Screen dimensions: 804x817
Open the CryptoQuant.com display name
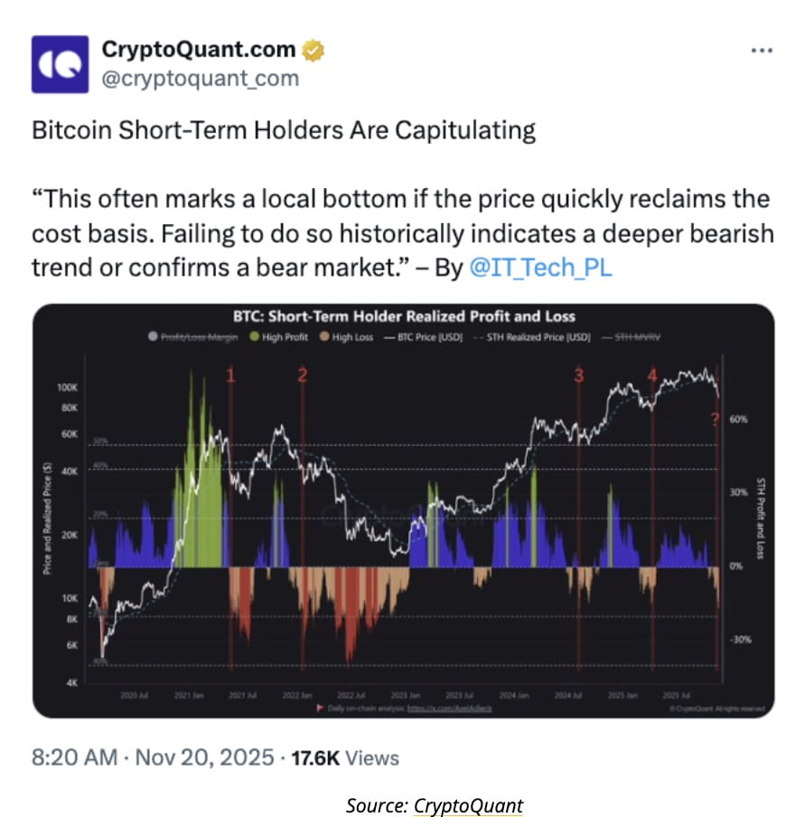tap(199, 50)
